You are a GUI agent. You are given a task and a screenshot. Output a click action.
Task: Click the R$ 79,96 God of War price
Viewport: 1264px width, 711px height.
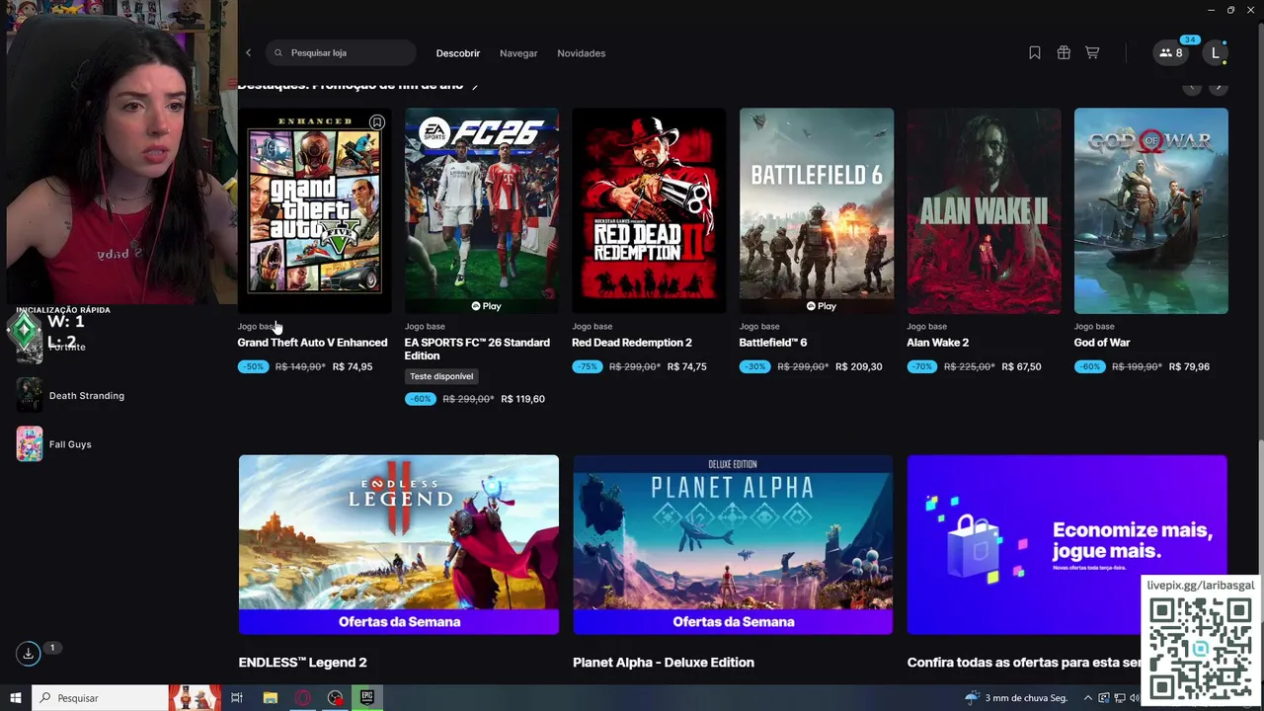click(1189, 366)
